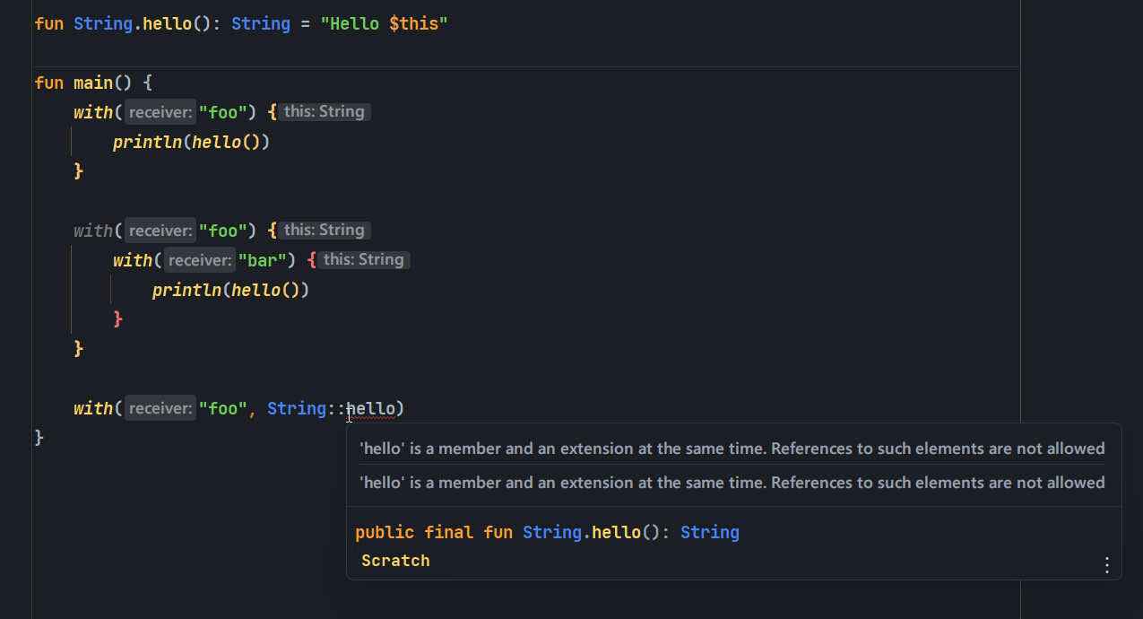
Task: Click the "receiver:" hint on the second outer with call
Action: [x=160, y=230]
